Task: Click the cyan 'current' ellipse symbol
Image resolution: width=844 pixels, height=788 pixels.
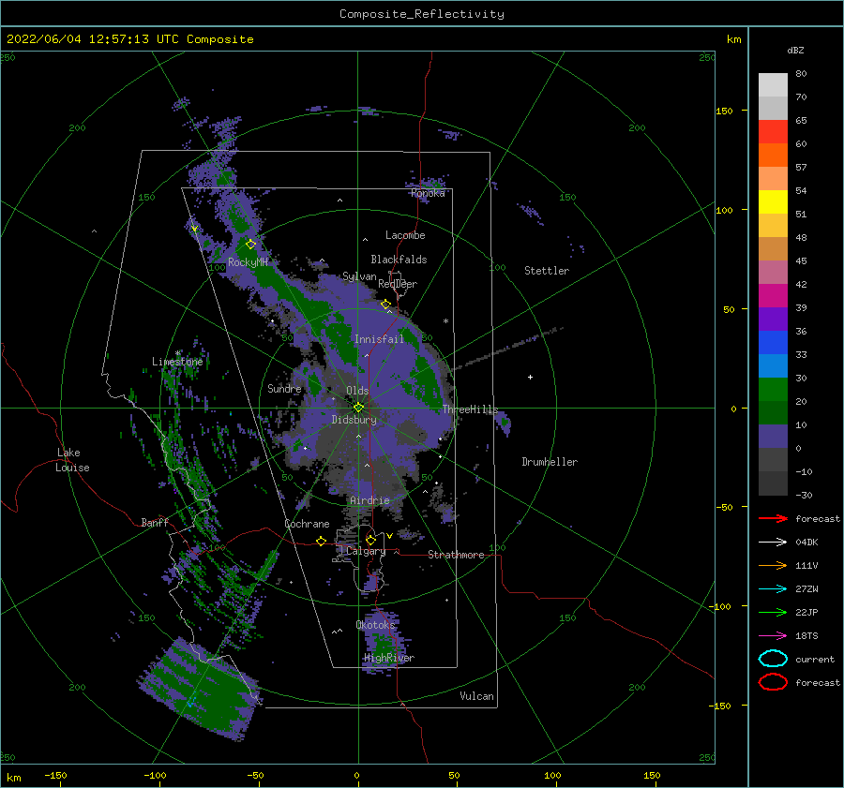Action: 773,659
